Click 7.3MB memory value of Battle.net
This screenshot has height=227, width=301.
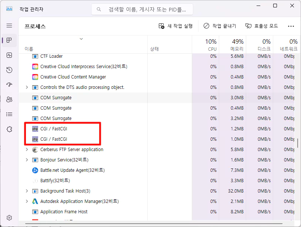(x=237, y=170)
